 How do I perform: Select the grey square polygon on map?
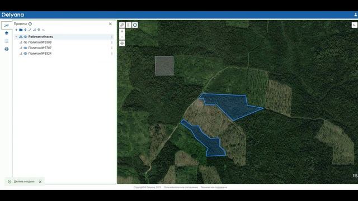tap(164, 66)
